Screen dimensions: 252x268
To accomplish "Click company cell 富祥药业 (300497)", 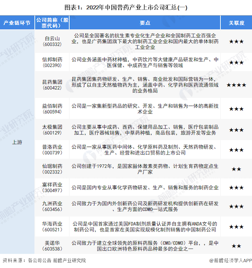I will point(52,187).
